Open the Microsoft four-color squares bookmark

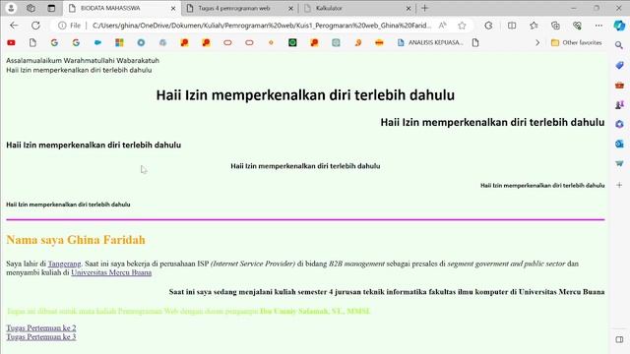tap(119, 42)
